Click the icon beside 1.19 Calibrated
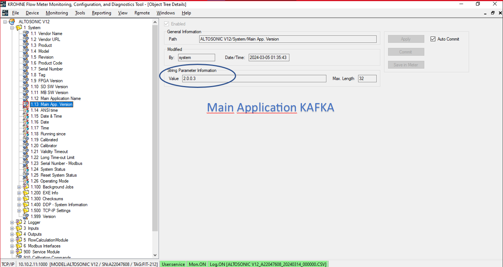 26,140
